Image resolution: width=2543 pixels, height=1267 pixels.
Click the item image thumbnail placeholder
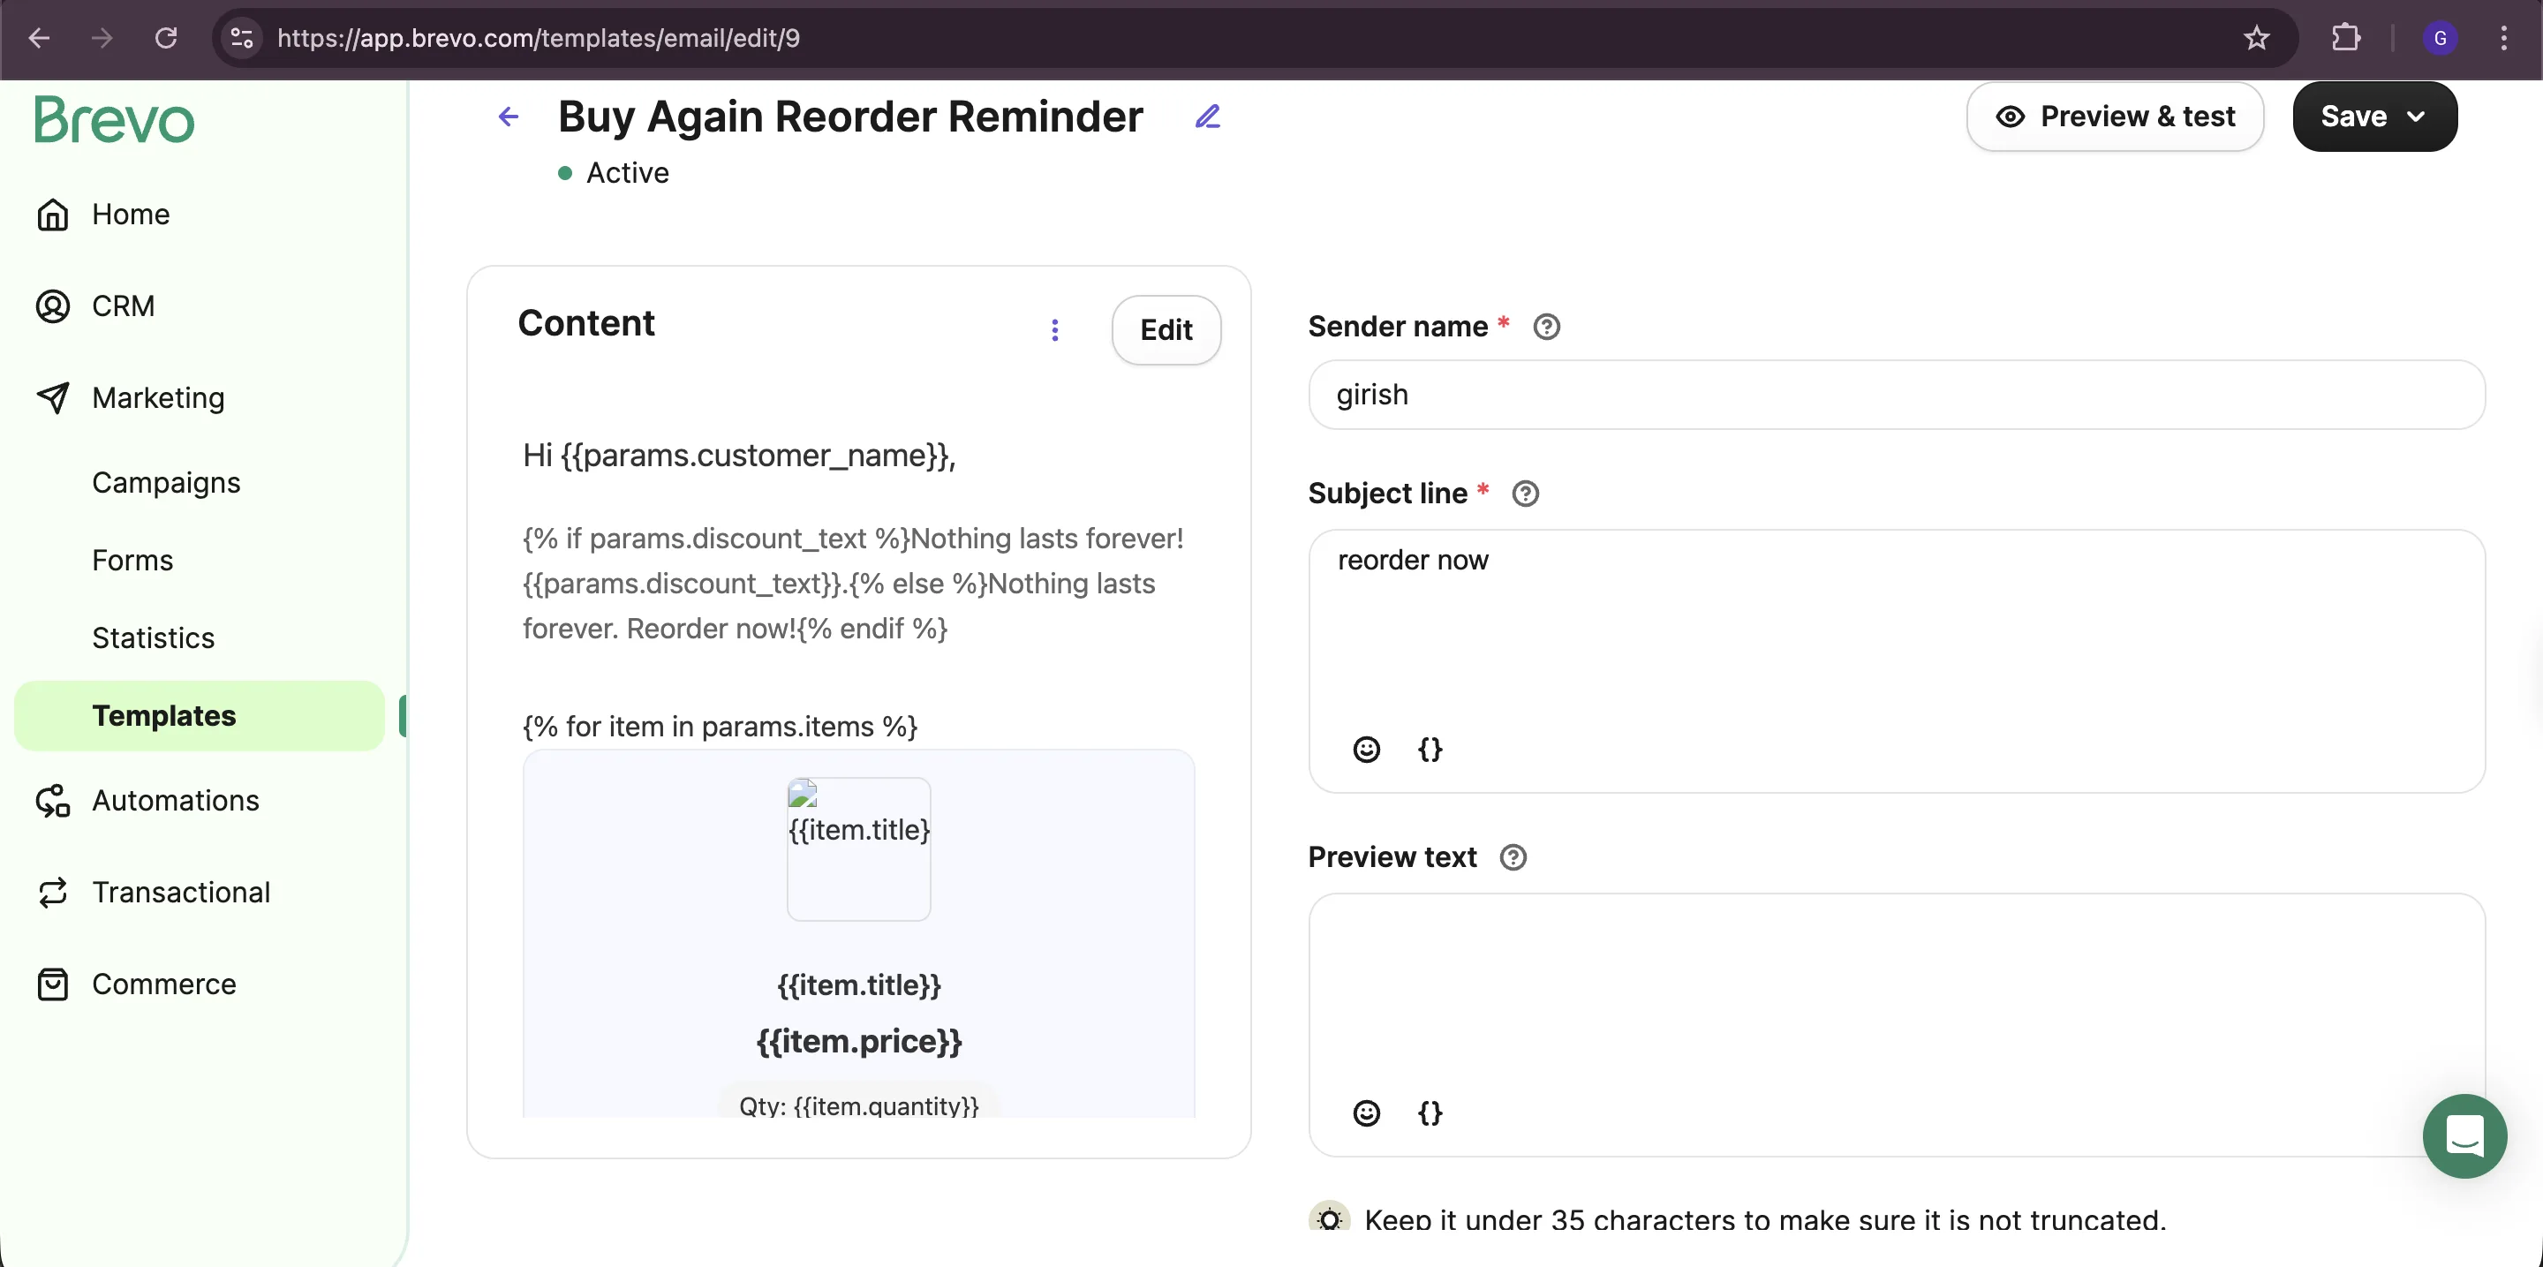click(x=858, y=848)
